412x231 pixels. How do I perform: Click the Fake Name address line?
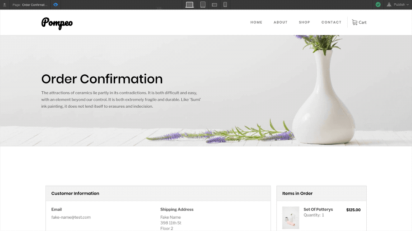pos(171,217)
